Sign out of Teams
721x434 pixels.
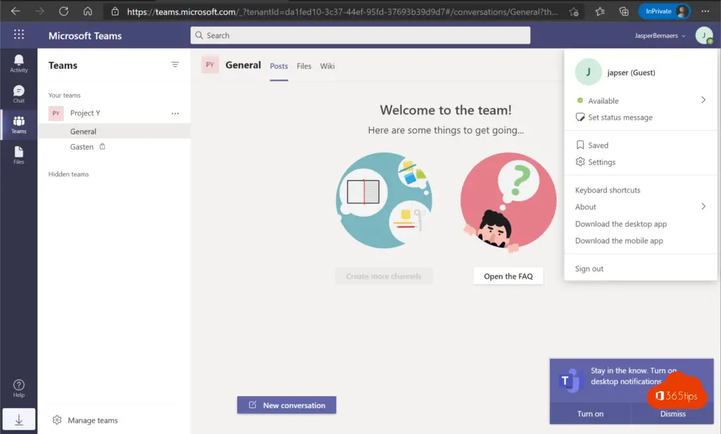(589, 269)
